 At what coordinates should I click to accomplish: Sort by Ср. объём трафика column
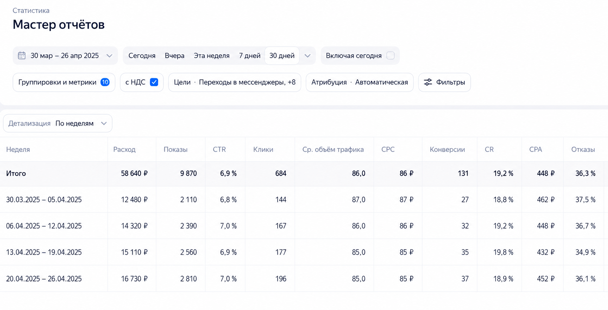coord(333,149)
